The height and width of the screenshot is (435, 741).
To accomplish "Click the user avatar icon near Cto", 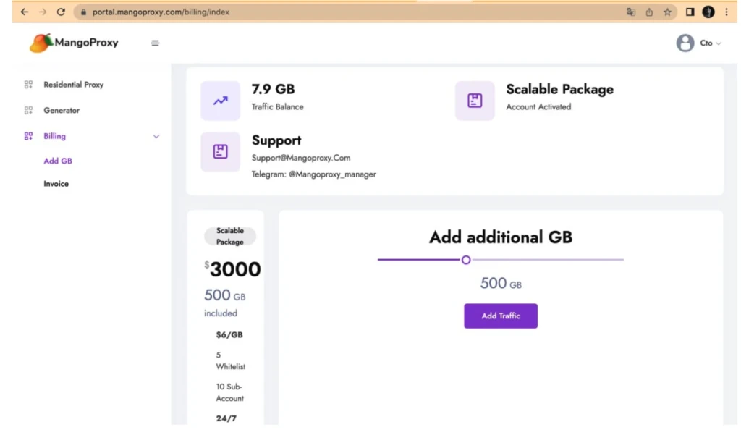I will point(685,43).
